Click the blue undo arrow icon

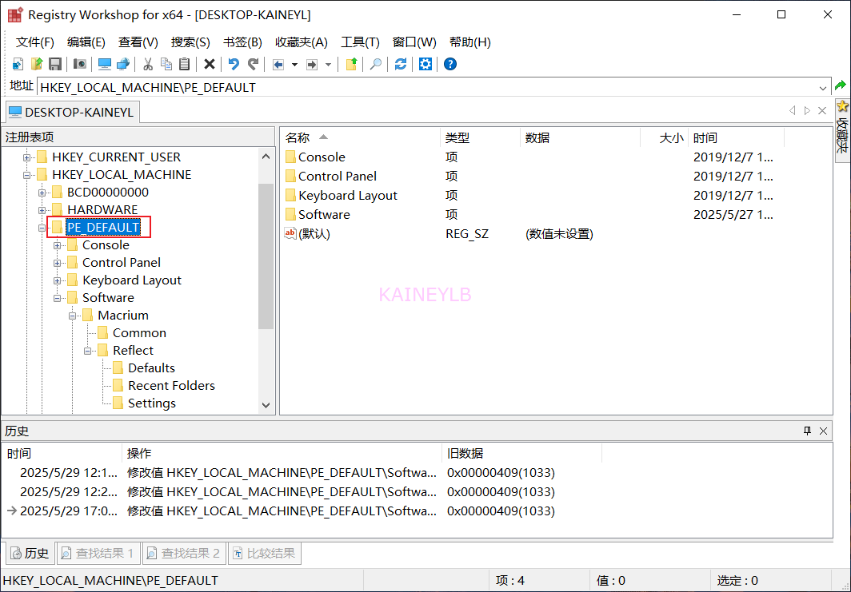(x=234, y=64)
